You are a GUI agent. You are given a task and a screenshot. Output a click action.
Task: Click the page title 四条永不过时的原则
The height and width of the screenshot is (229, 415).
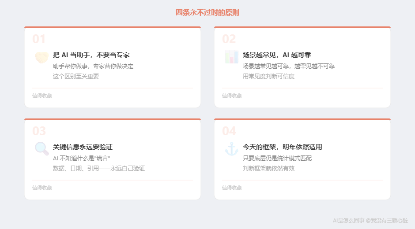tap(207, 13)
